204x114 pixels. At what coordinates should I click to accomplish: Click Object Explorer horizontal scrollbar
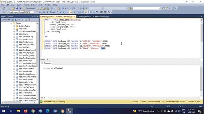18,102
